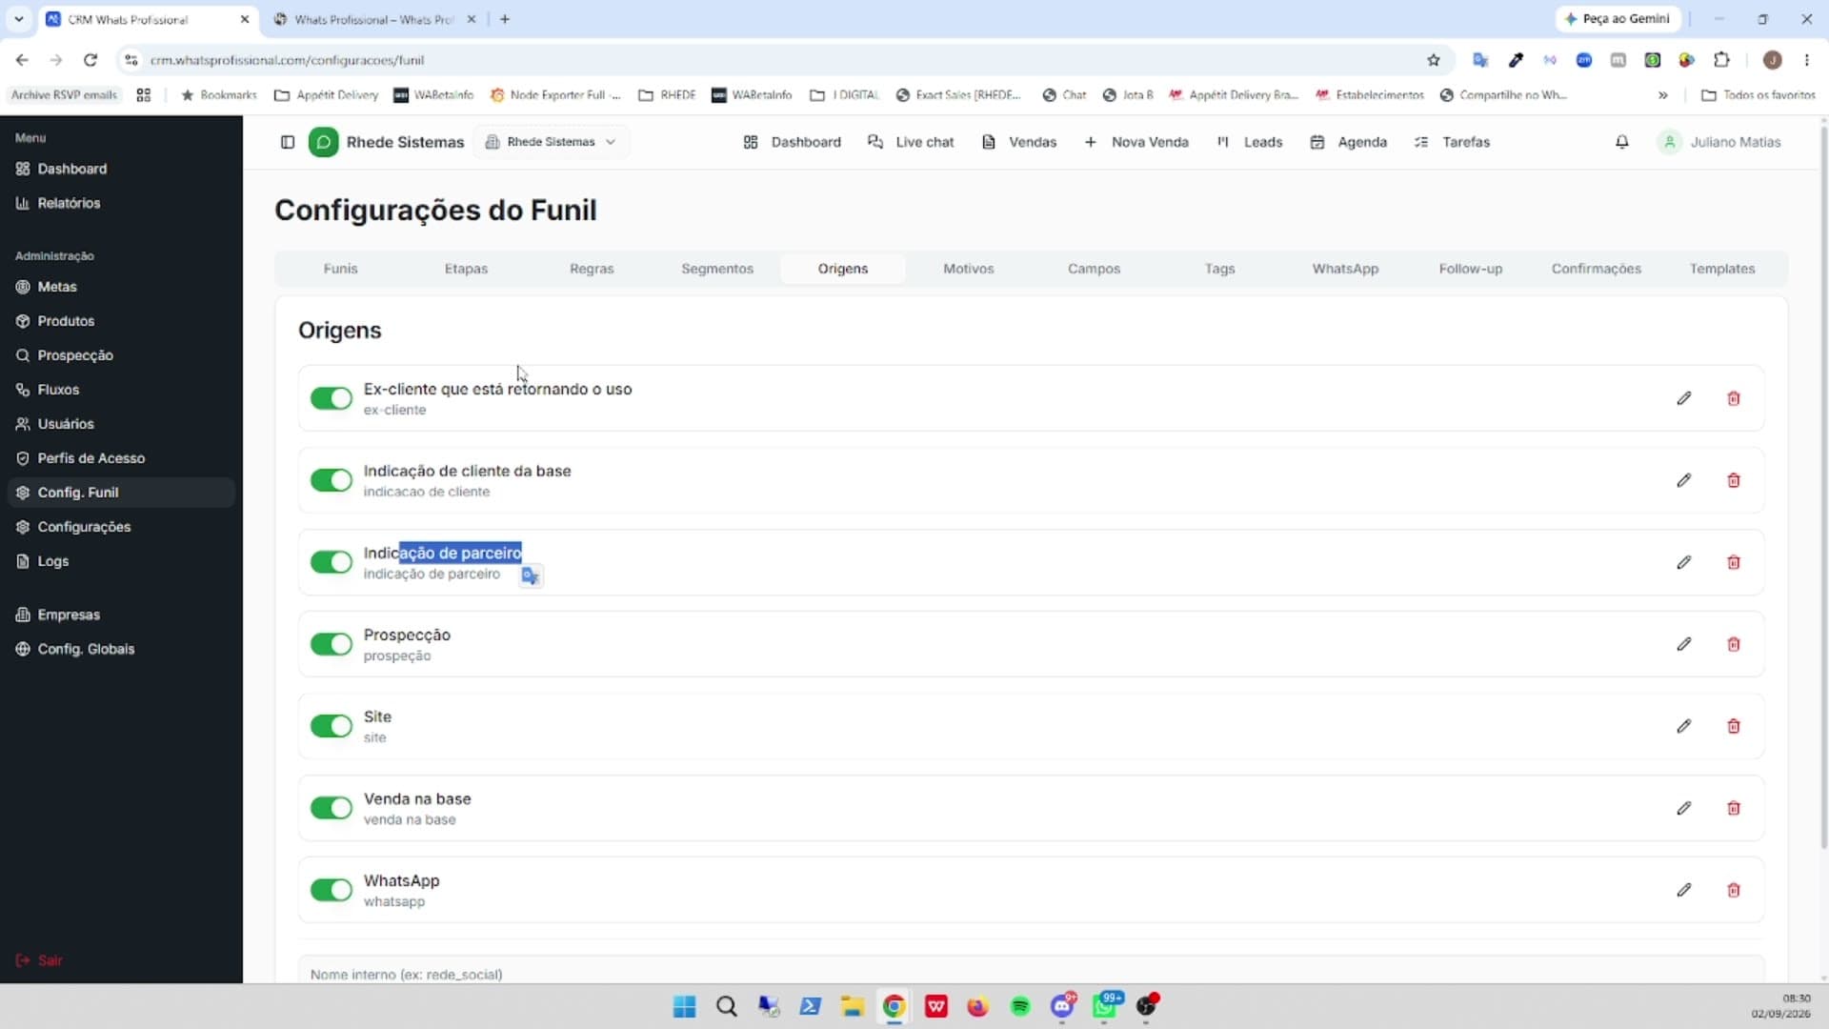Viewport: 1829px width, 1029px height.
Task: Disable the Ex-cliente origin toggle
Action: (x=332, y=398)
